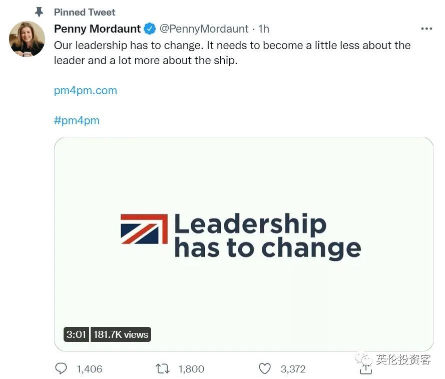Viewport: 445px width, 379px height.
Task: Click the 1,406 replies count
Action: (x=90, y=369)
